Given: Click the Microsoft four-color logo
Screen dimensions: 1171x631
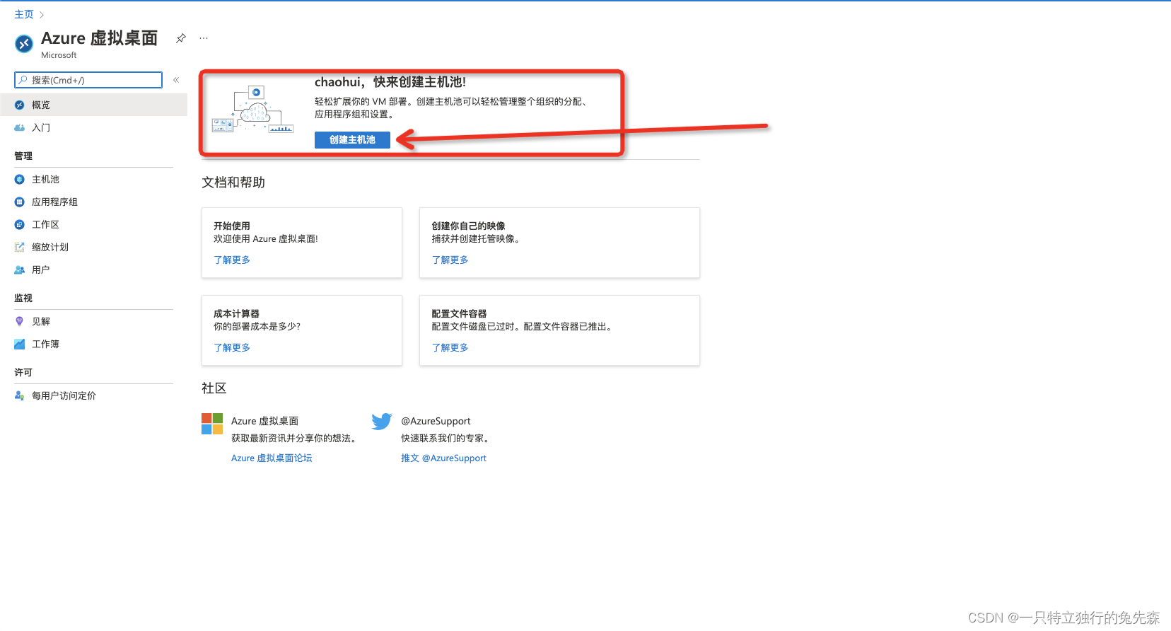Looking at the screenshot, I should (x=212, y=424).
